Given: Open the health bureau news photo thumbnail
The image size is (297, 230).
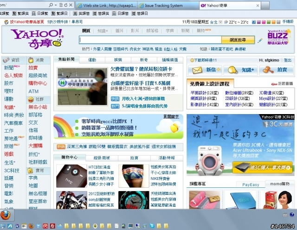Looking at the screenshot, I should pyautogui.click(x=83, y=87).
